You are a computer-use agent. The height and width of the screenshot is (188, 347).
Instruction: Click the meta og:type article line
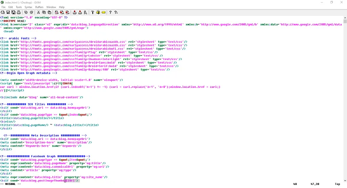38,170
